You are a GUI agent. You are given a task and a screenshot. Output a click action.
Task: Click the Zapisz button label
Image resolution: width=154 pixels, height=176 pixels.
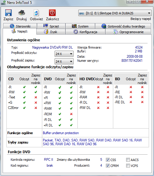pyautogui.click(x=8, y=19)
